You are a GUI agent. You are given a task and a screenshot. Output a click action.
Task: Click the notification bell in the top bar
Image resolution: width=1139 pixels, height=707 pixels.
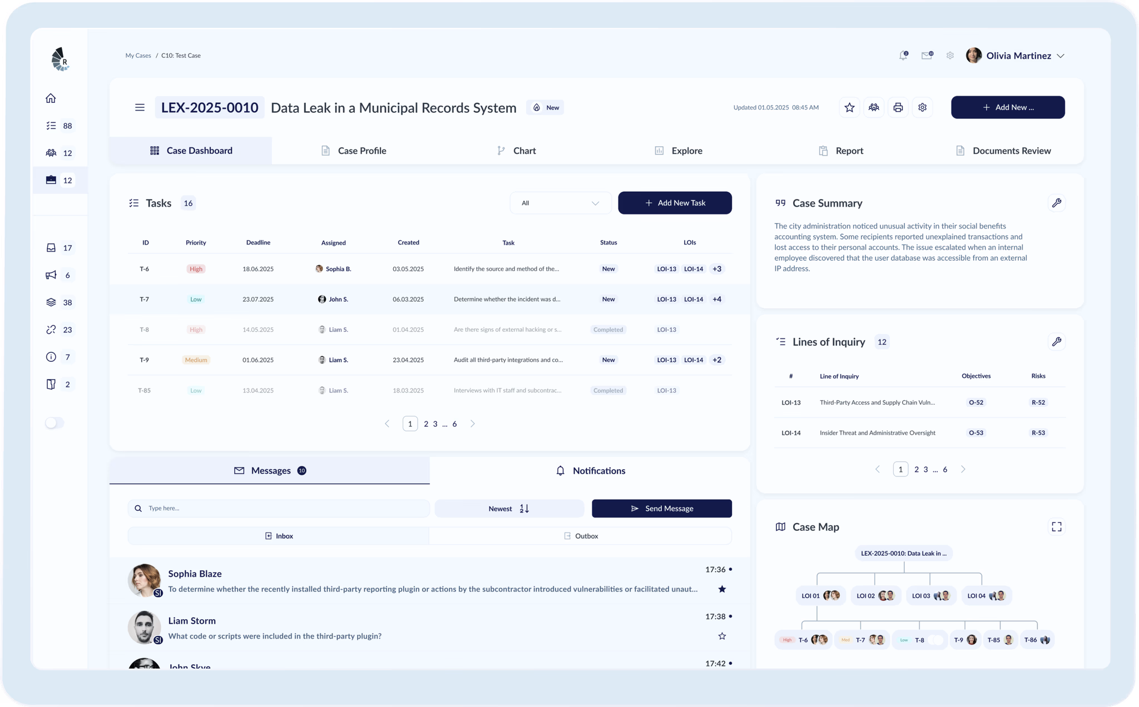903,56
